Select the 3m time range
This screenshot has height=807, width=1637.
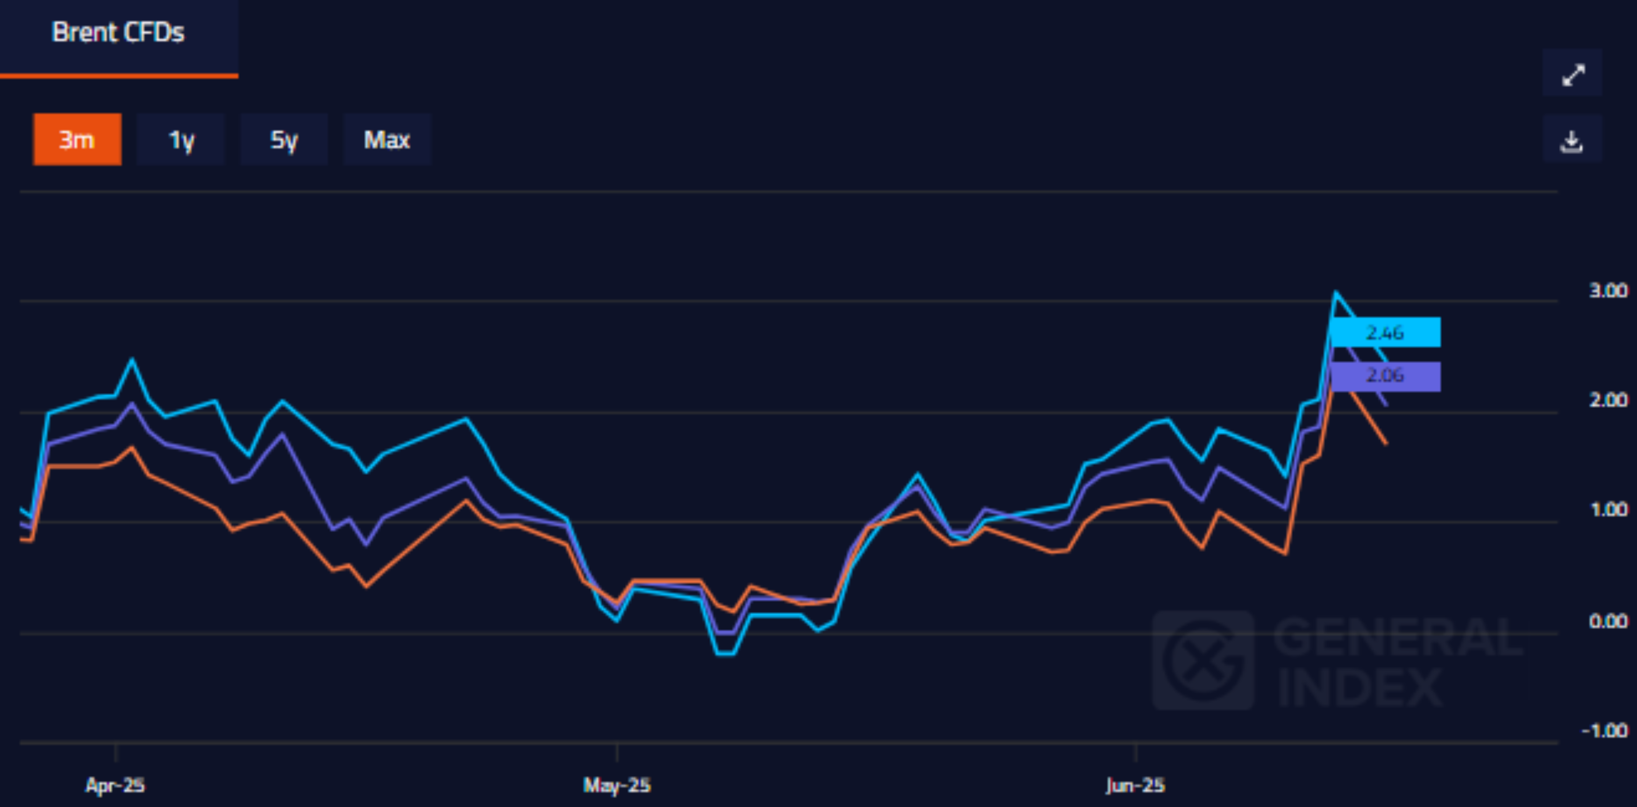pos(78,139)
